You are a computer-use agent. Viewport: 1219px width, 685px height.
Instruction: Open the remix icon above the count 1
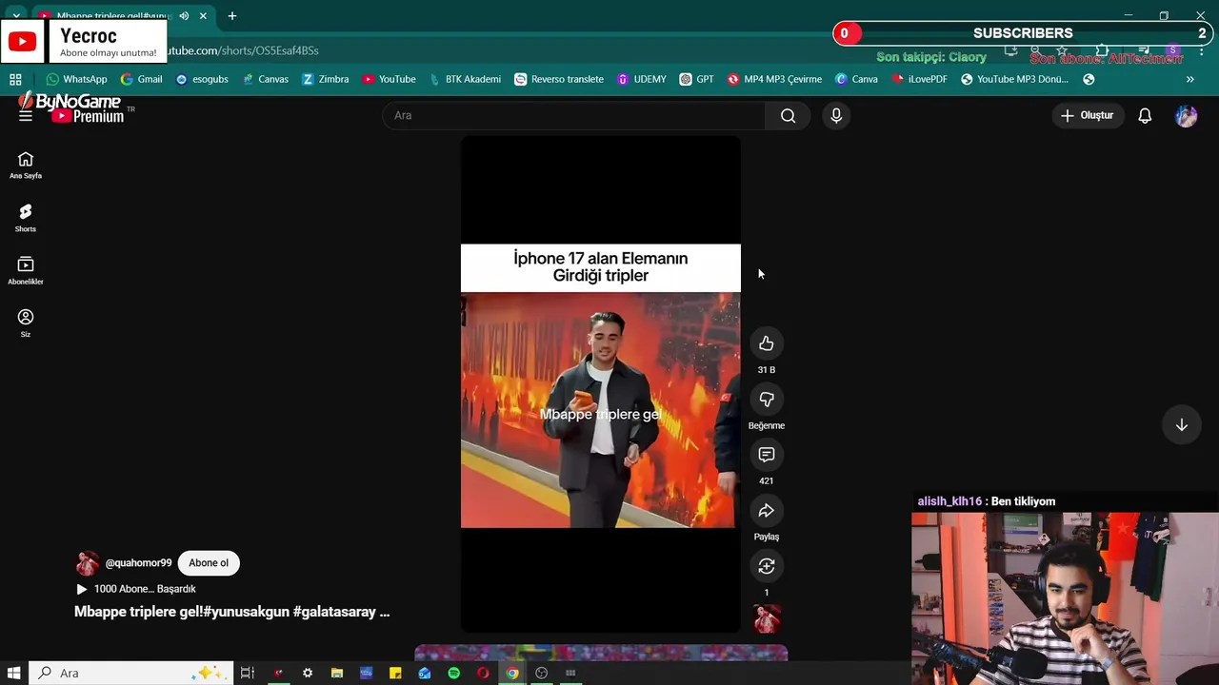767,566
